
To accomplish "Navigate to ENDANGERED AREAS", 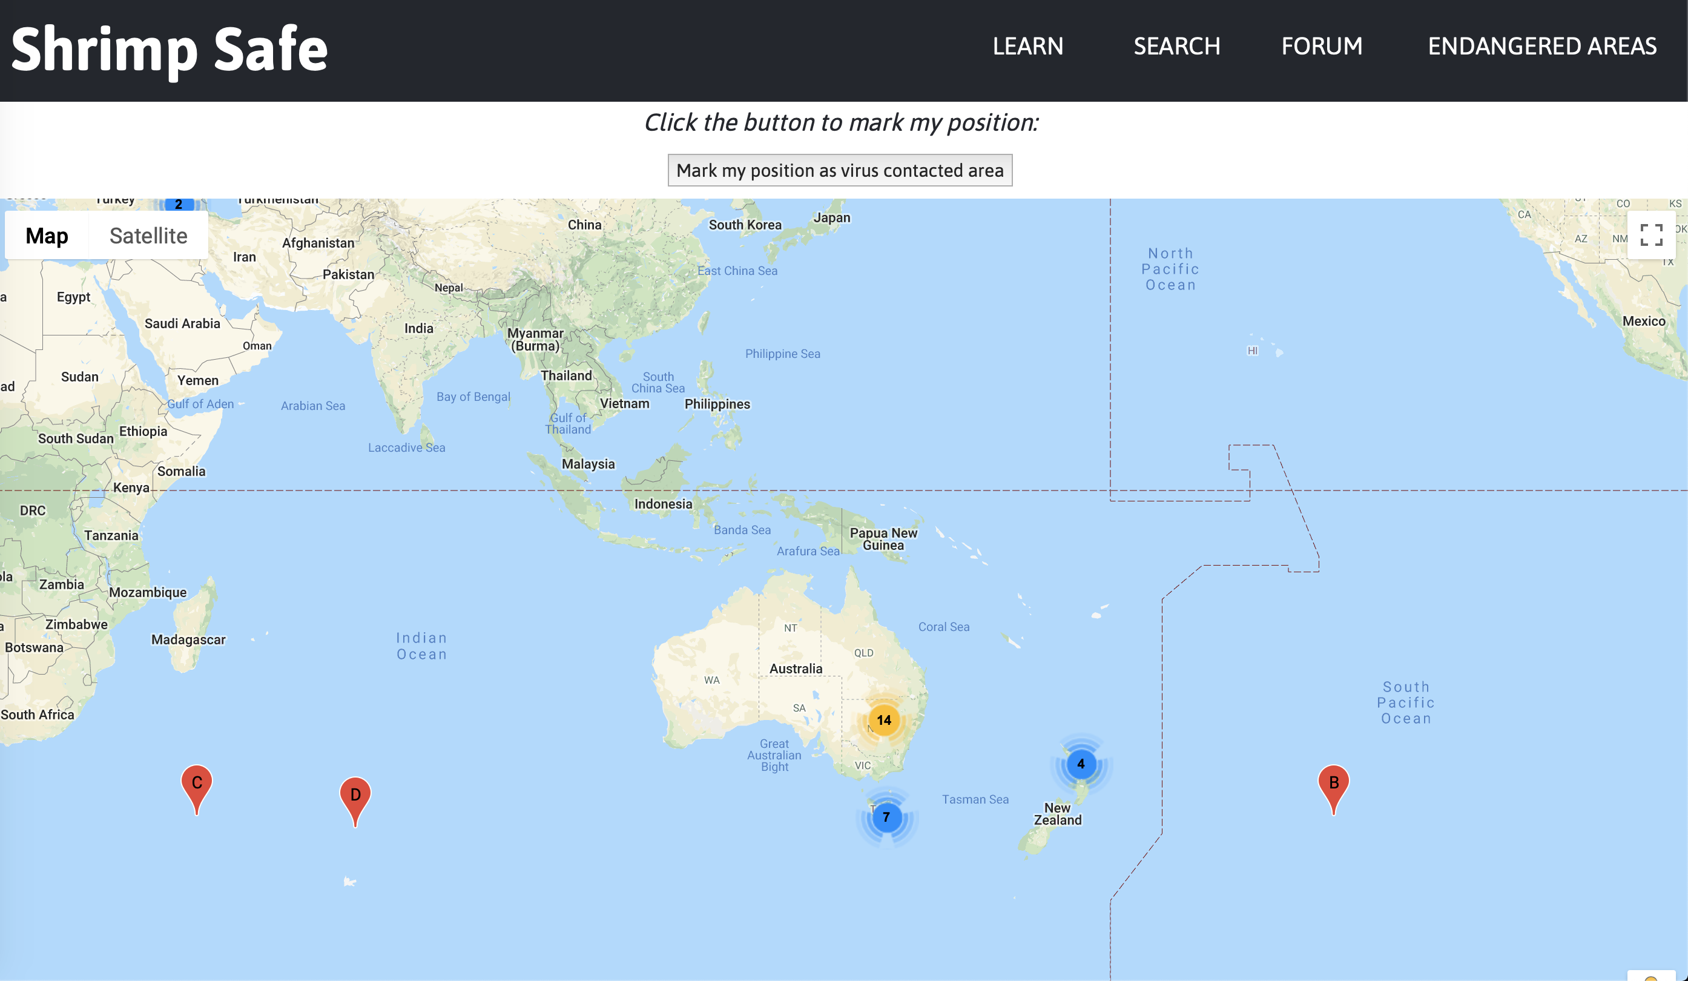I will (x=1542, y=46).
